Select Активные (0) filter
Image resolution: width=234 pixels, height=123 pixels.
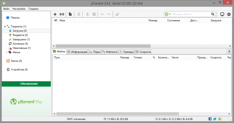click(x=20, y=44)
